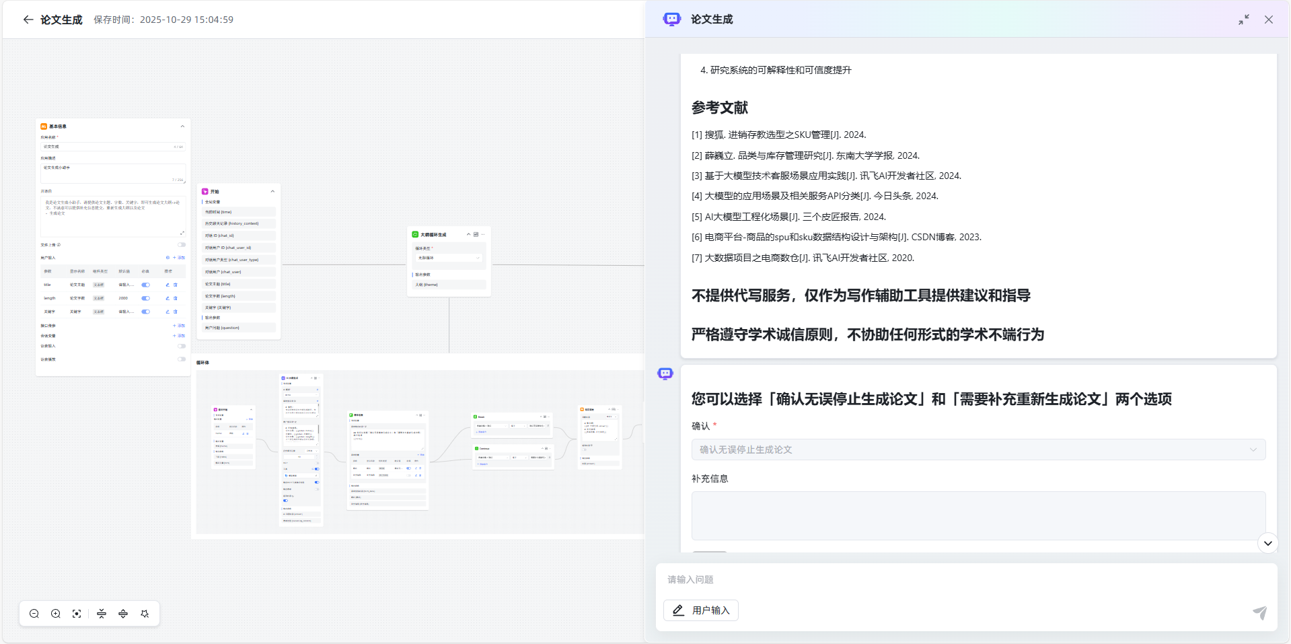Zoom in the workflow canvas
Viewport: 1291px width, 644px height.
click(x=56, y=614)
